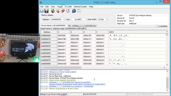This screenshot has width=171, height=96.
Task: Click the 'Core State : Live Update Disabled' status
Action: (140, 94)
